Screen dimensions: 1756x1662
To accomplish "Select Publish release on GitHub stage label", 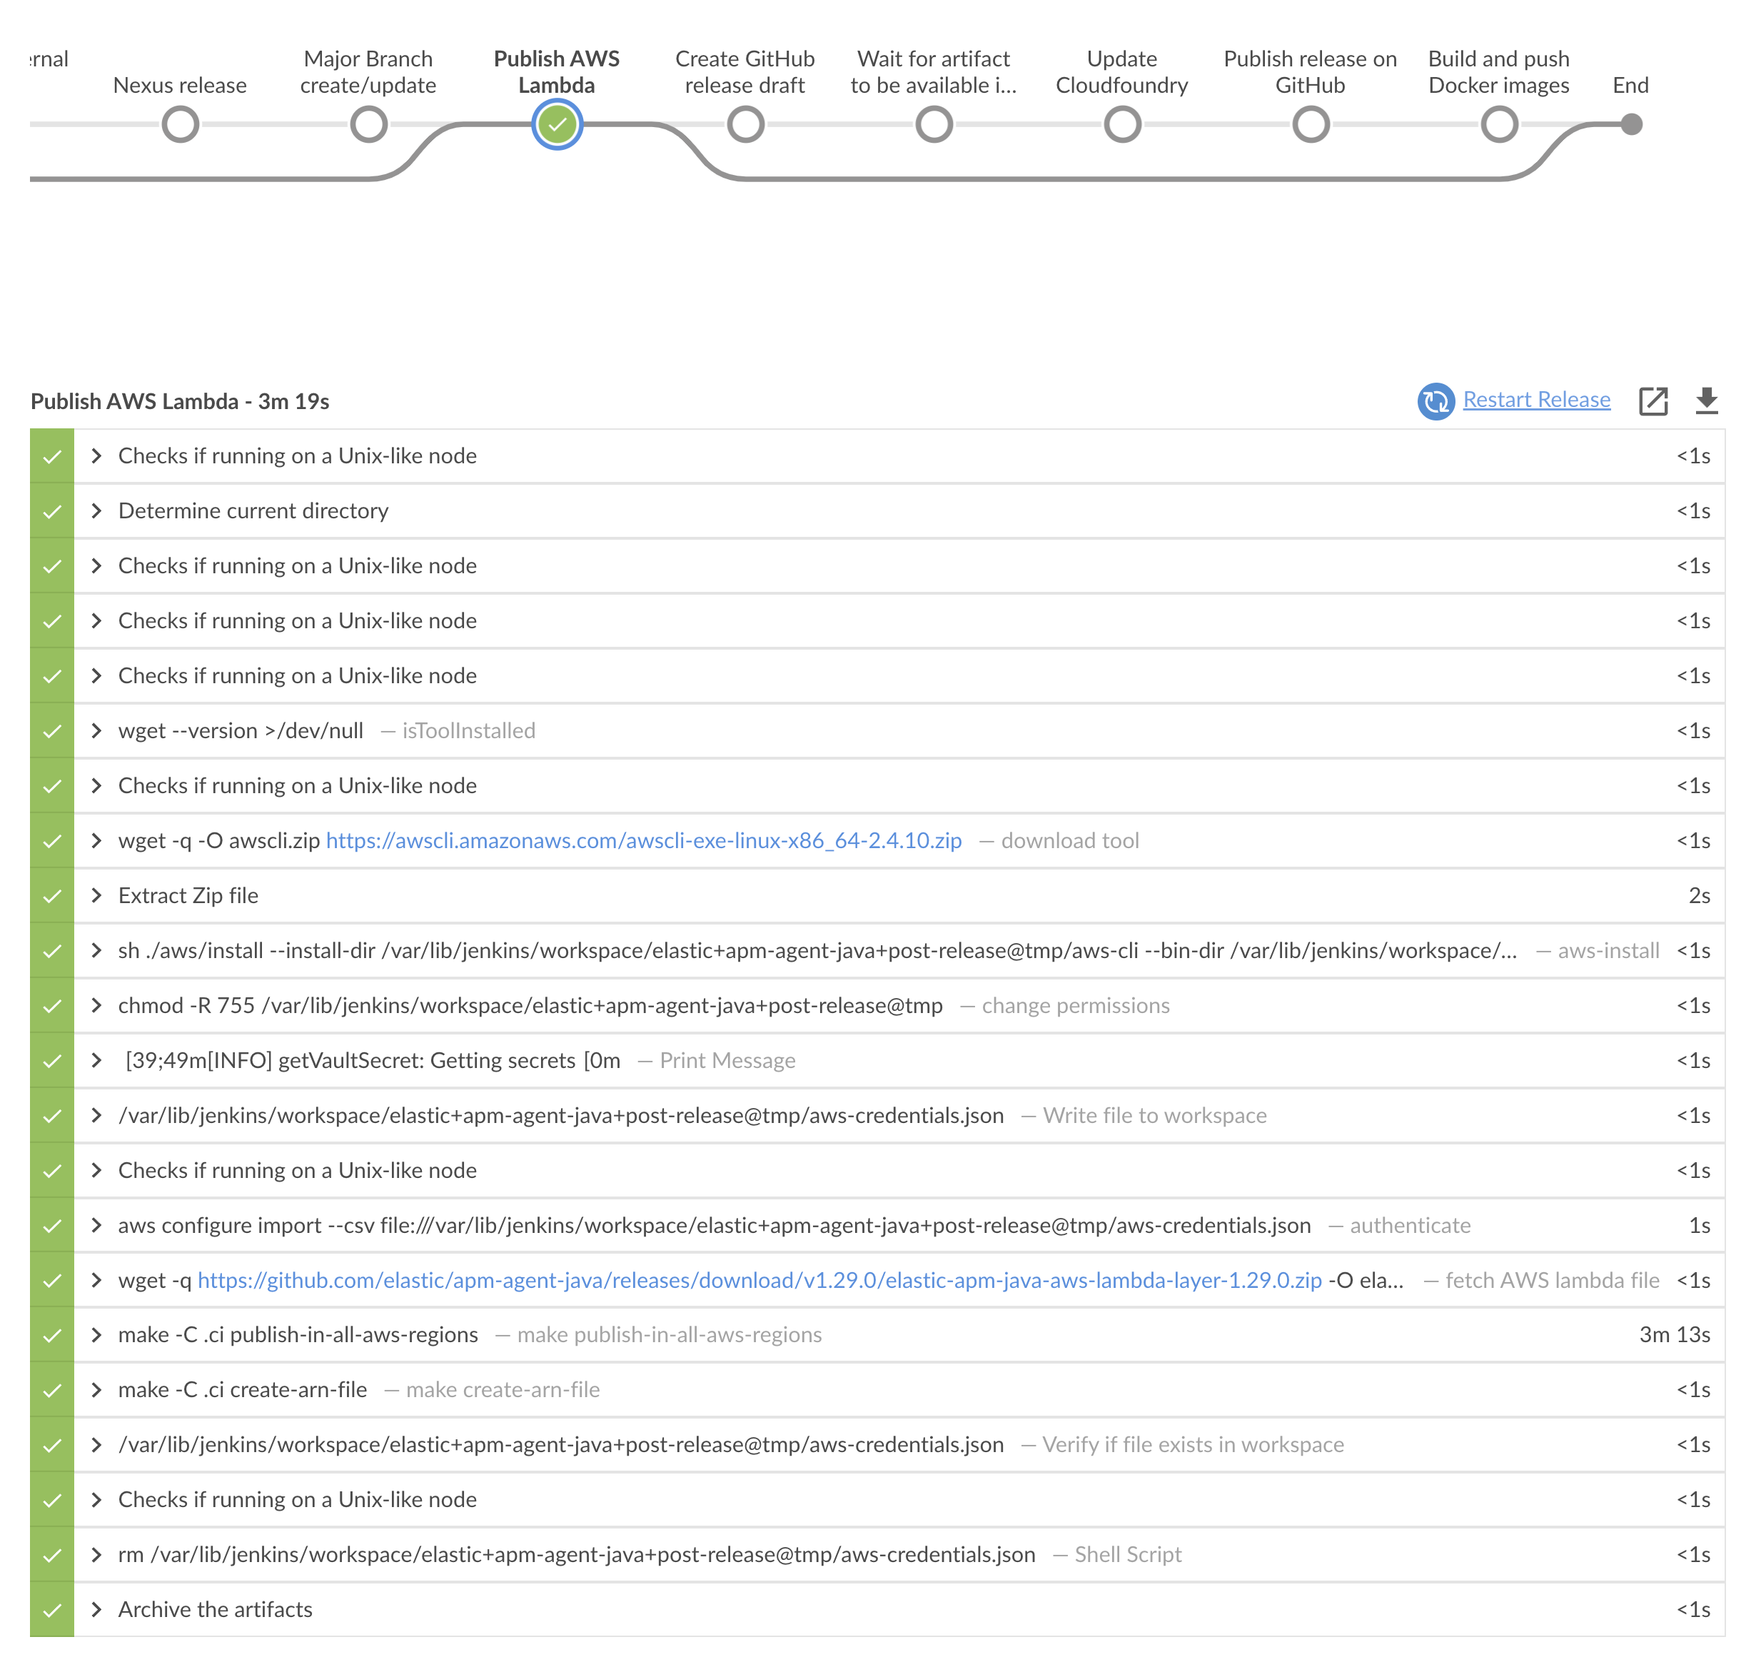I will pyautogui.click(x=1309, y=72).
